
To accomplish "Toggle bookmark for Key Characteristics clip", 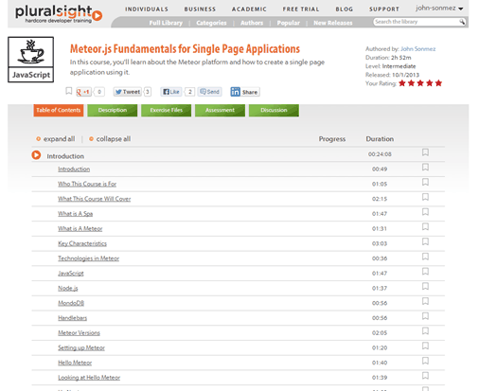I will (x=425, y=241).
